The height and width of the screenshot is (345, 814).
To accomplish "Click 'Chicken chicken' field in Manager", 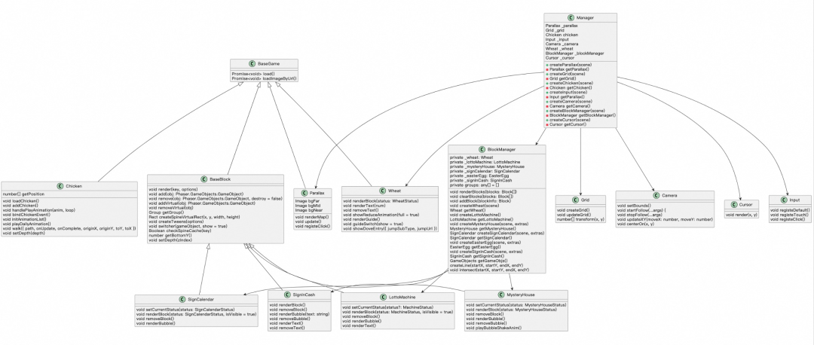I will (562, 35).
